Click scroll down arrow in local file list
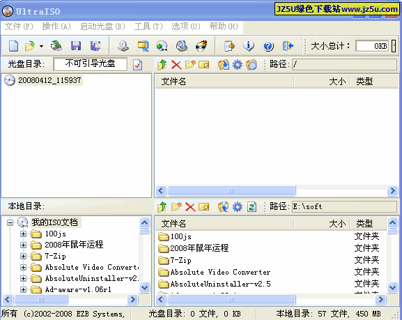 (392, 287)
